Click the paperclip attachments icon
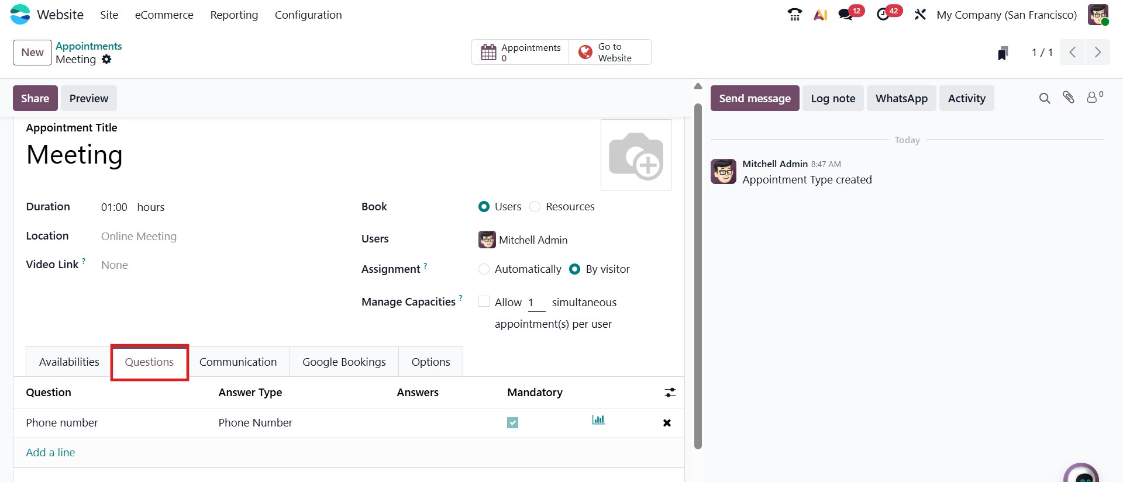1123x482 pixels. [1069, 98]
